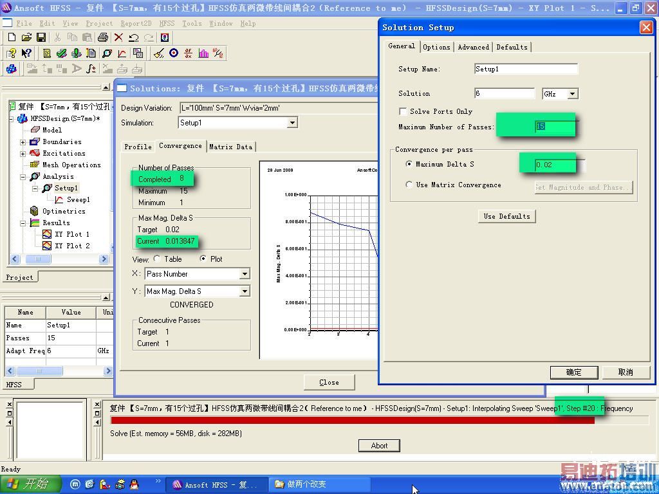Click the red simulation progress bar
The image size is (659, 494).
pyautogui.click(x=352, y=420)
